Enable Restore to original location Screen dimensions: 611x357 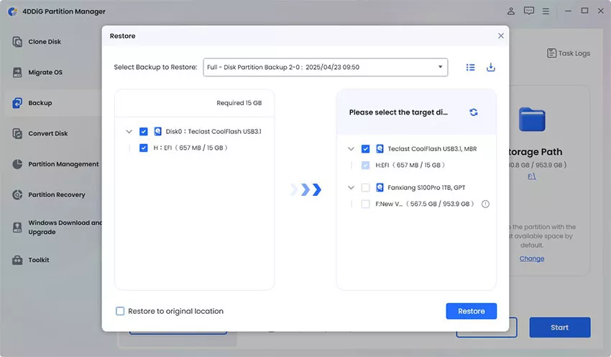point(120,311)
